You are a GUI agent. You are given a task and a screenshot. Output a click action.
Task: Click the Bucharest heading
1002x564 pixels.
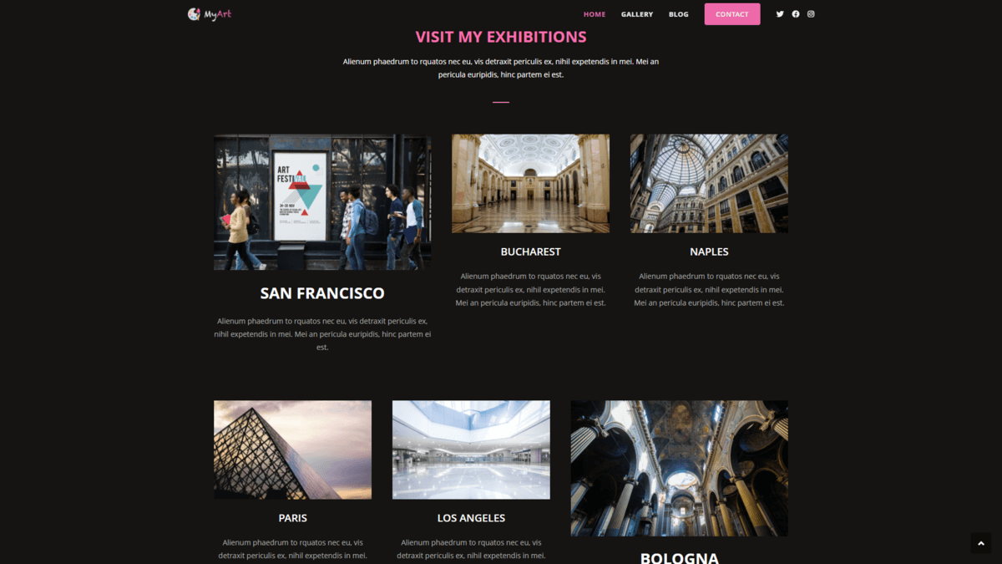[x=530, y=252]
